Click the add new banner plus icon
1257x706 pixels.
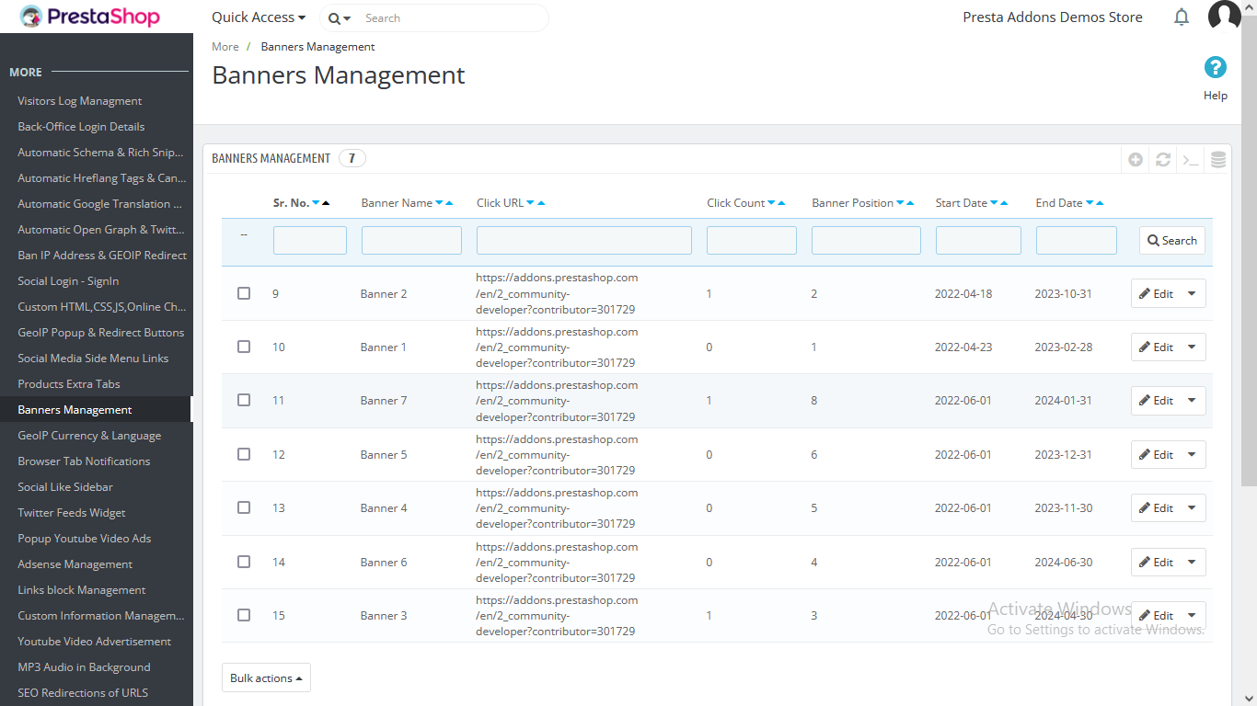click(x=1136, y=159)
